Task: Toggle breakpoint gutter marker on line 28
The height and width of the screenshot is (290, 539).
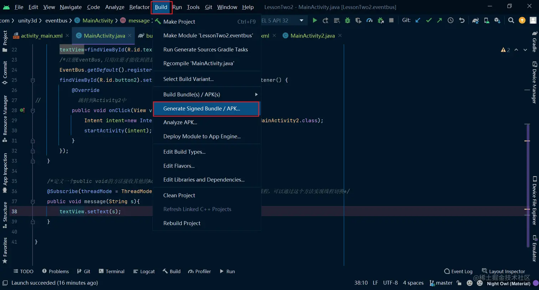Action: tap(22, 110)
